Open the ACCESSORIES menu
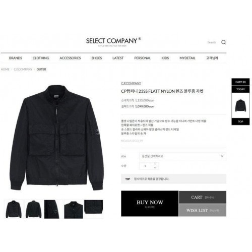Viewport: 252px width, 252px height. pos(70,58)
